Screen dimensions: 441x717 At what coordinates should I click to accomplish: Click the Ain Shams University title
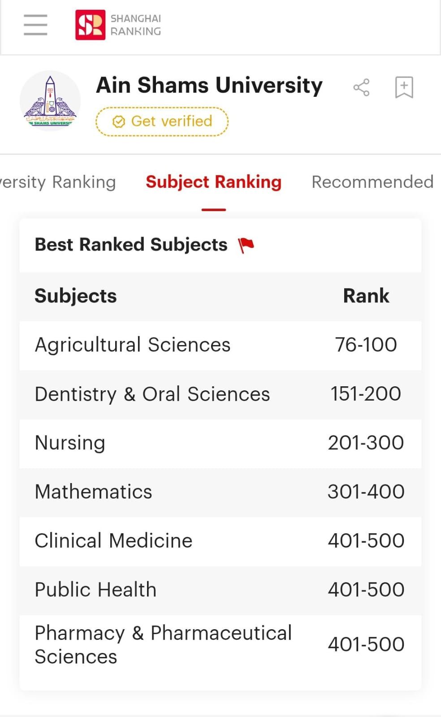209,85
